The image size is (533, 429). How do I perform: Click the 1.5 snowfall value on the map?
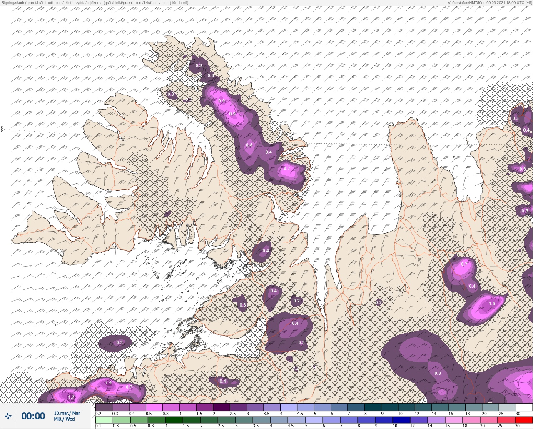[x=492, y=304]
